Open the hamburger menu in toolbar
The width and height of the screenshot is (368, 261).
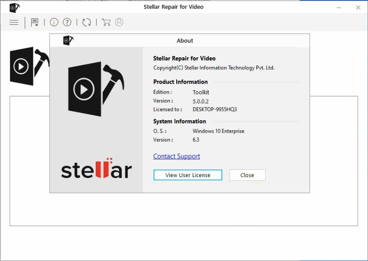tap(14, 22)
